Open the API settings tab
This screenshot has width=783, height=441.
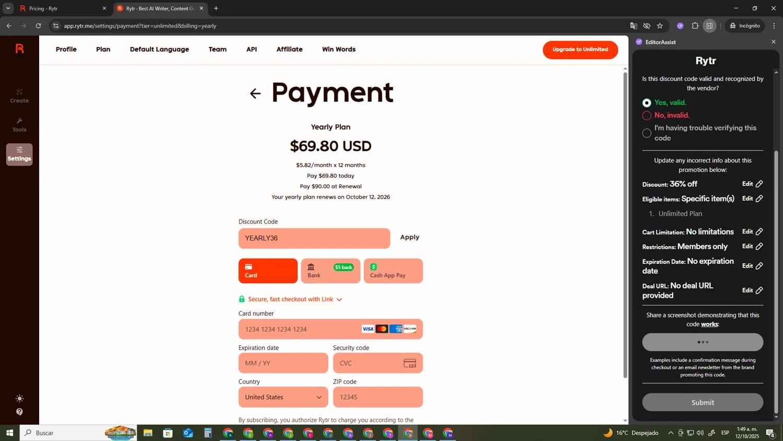(x=252, y=50)
